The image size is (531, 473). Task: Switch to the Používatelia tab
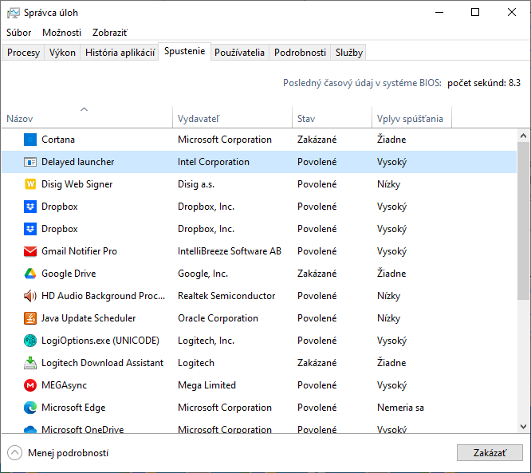[x=239, y=53]
